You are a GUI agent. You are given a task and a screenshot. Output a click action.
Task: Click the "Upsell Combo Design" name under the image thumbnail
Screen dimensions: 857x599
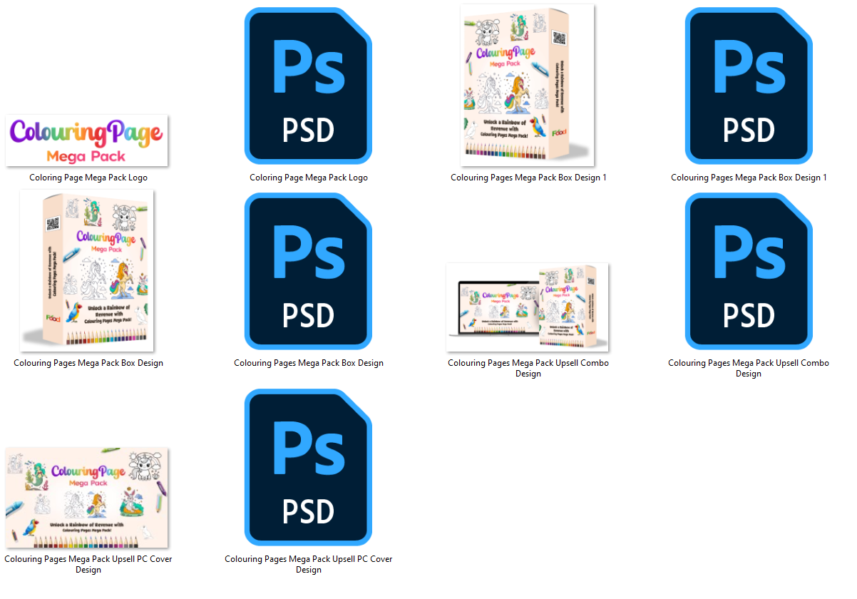(528, 368)
